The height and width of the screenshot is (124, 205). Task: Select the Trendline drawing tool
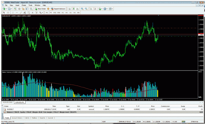[x=21, y=13]
